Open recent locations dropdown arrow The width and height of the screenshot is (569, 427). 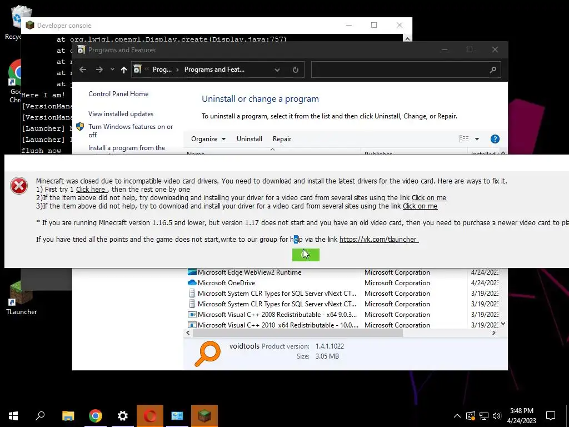tap(112, 69)
